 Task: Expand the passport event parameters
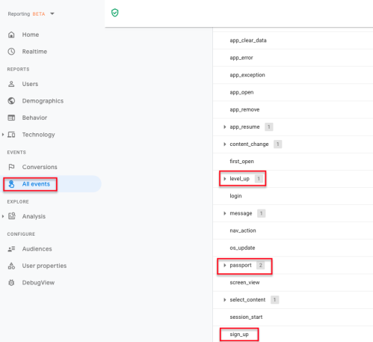coord(225,265)
